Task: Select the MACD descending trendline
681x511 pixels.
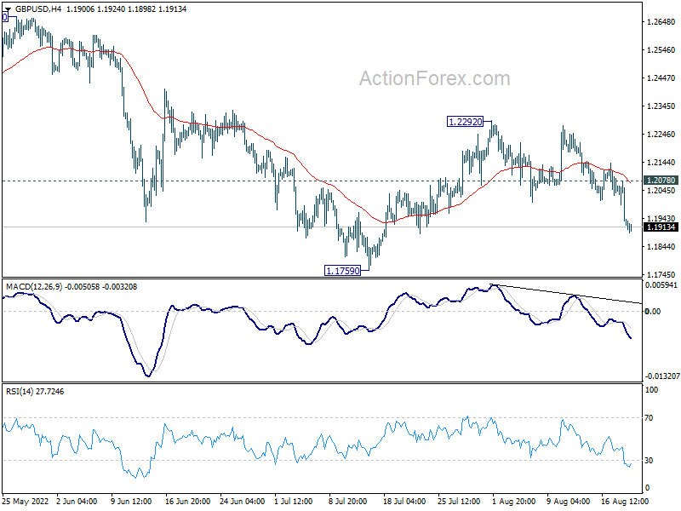Action: coord(565,294)
